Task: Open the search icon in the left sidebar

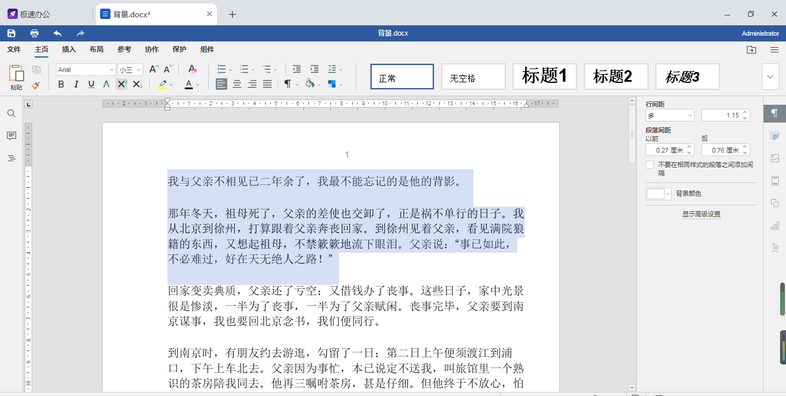Action: (x=12, y=113)
